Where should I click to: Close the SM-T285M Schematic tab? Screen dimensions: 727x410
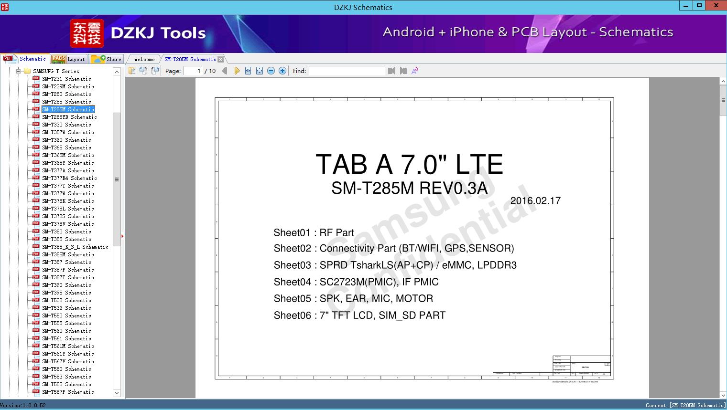pyautogui.click(x=220, y=59)
